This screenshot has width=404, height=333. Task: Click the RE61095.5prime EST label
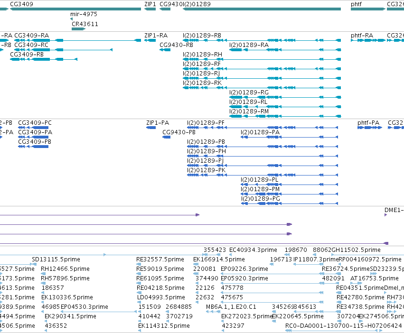pos(160,278)
